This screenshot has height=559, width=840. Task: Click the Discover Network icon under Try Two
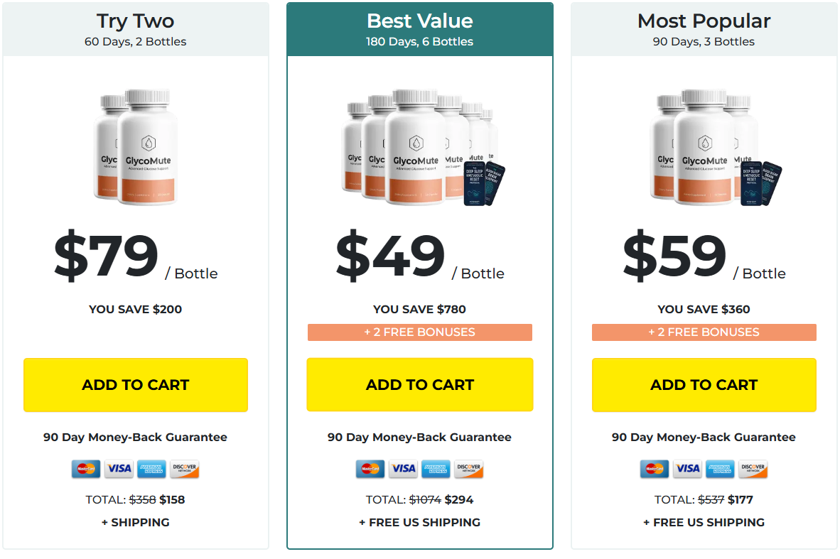185,469
